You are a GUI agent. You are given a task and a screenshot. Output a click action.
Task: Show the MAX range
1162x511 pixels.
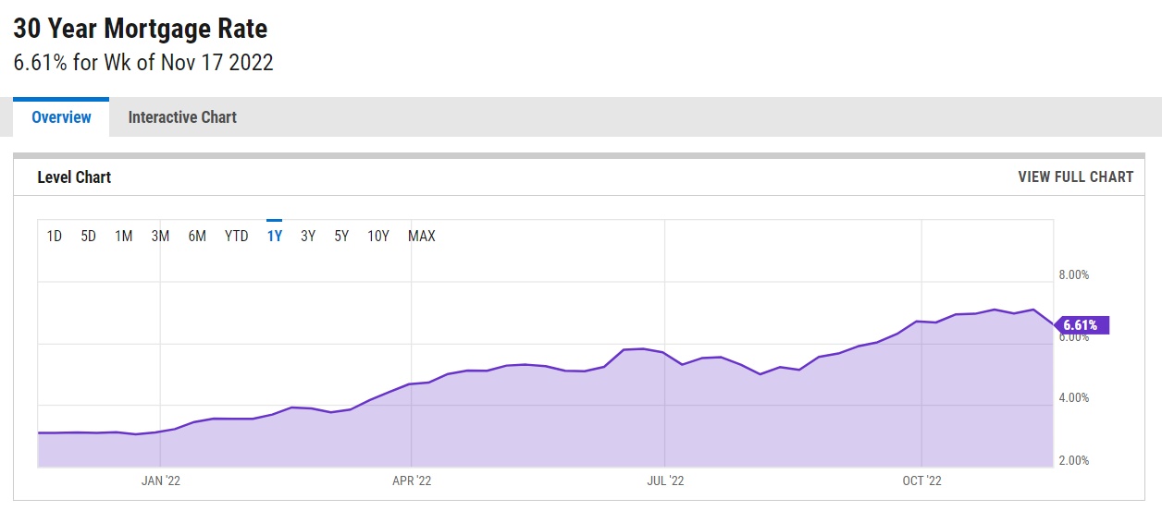point(422,237)
